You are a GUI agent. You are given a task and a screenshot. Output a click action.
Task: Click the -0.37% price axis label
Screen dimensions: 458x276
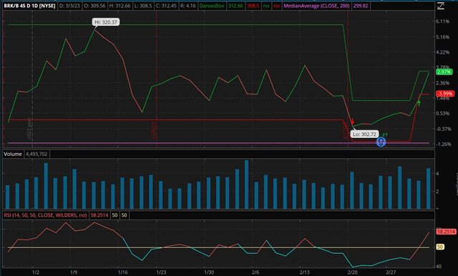pyautogui.click(x=444, y=129)
